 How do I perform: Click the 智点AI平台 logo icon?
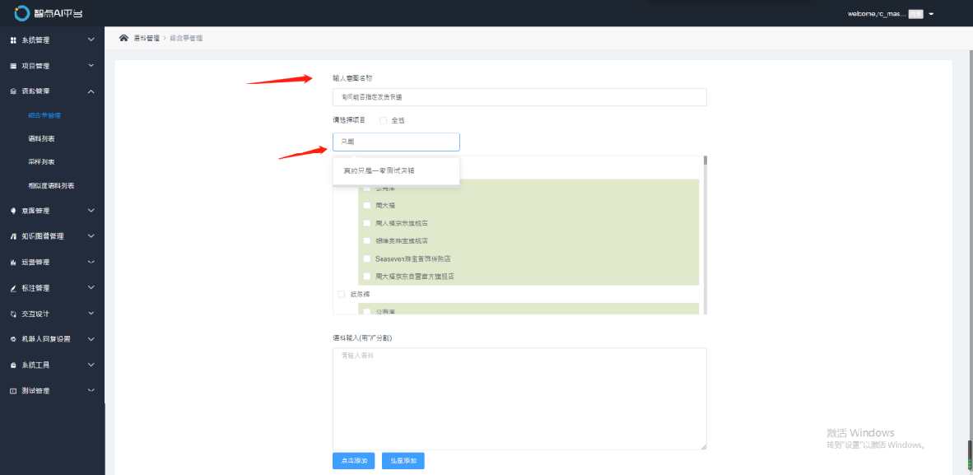[21, 13]
